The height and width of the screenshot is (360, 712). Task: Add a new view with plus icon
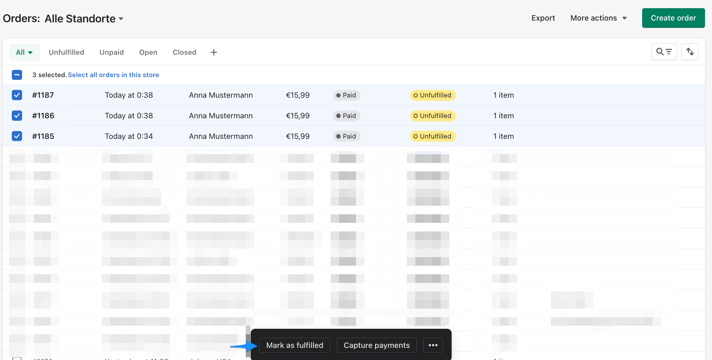pos(214,52)
